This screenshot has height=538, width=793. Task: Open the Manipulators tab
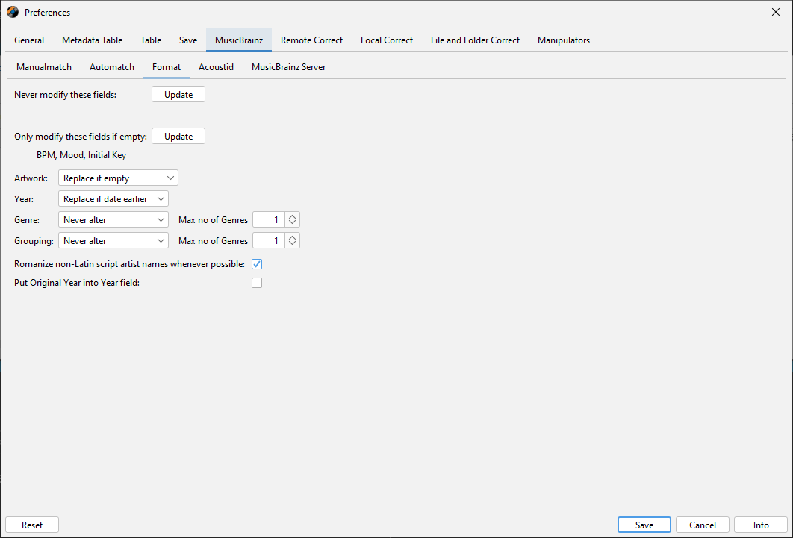(563, 40)
